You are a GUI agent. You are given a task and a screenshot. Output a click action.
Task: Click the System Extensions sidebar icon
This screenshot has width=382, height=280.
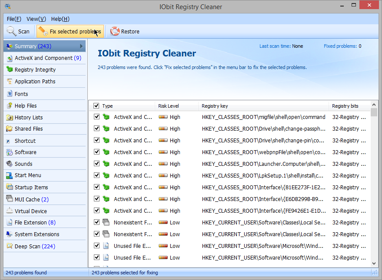pyautogui.click(x=10, y=234)
